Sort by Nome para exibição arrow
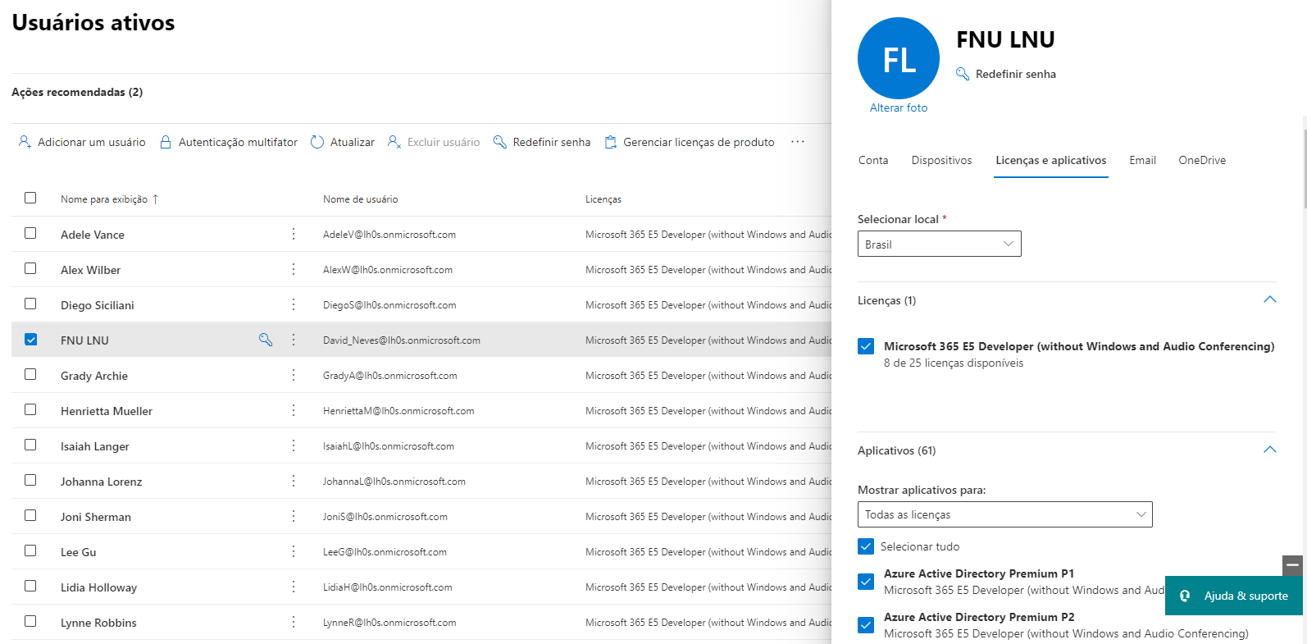1307x644 pixels. (x=156, y=199)
